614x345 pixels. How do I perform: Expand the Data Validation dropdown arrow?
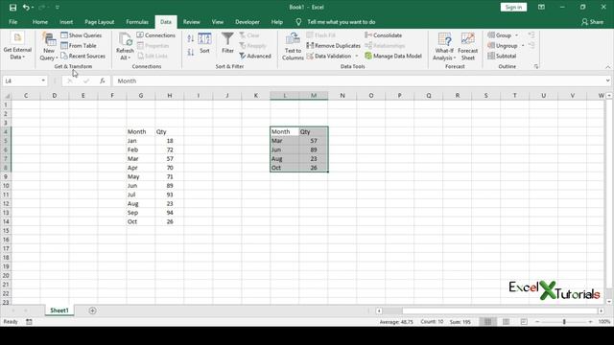[x=357, y=56]
